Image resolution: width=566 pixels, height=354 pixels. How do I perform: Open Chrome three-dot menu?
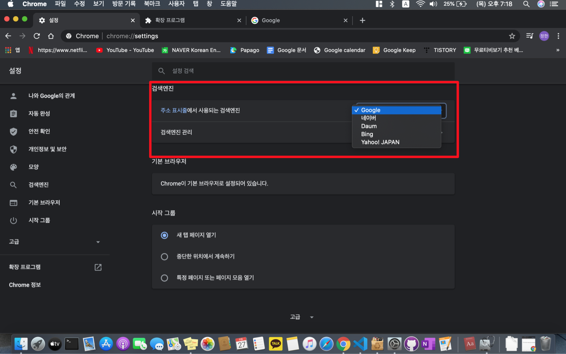(x=558, y=36)
